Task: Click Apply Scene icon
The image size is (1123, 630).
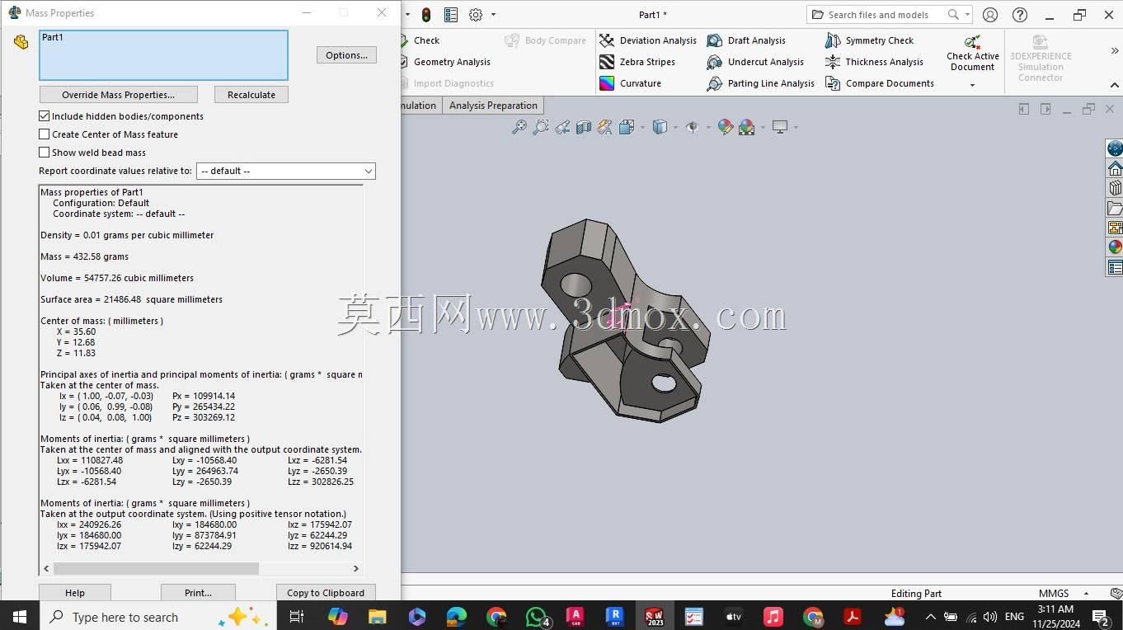Action: click(x=747, y=127)
